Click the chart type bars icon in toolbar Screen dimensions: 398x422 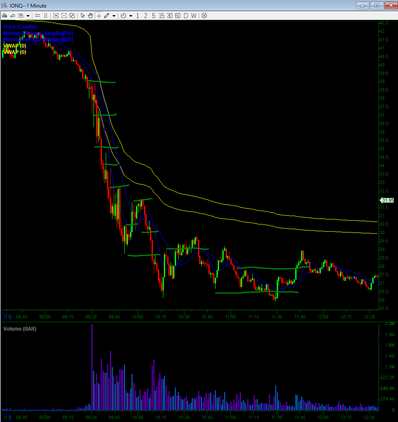pos(5,16)
